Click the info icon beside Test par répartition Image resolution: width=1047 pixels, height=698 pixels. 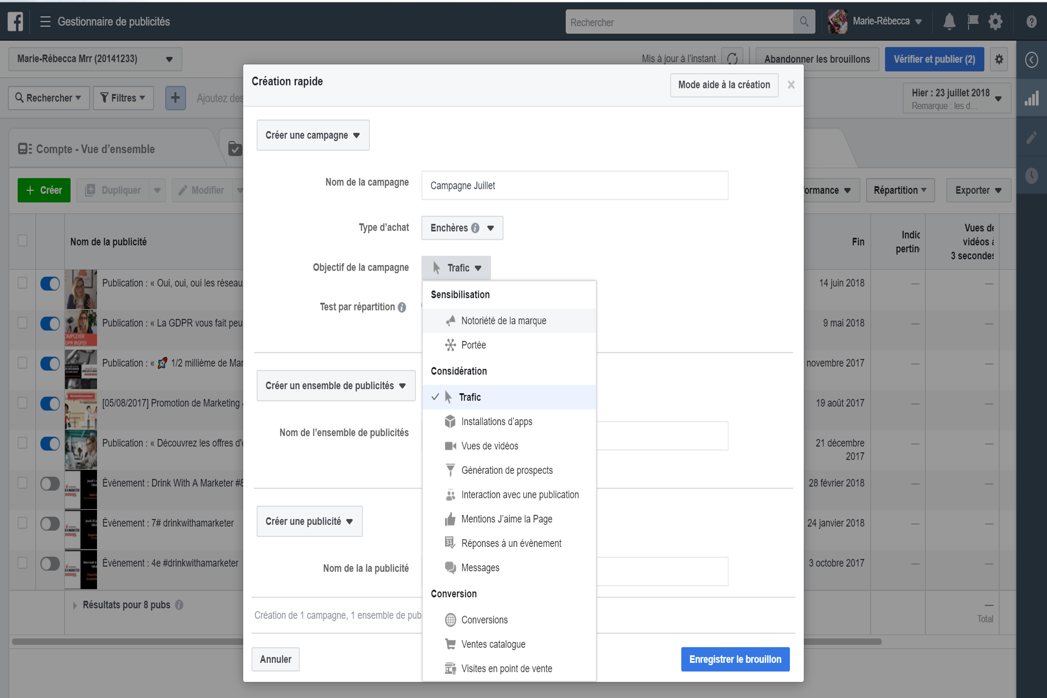[x=402, y=307]
